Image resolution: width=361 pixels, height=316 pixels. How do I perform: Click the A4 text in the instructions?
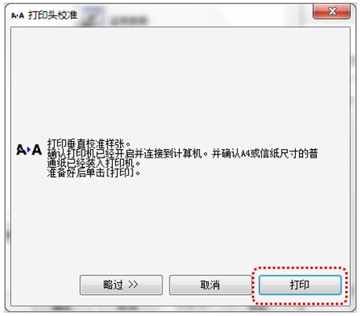coord(246,154)
